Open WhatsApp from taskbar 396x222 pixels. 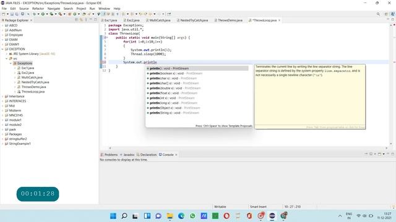click(x=192, y=216)
